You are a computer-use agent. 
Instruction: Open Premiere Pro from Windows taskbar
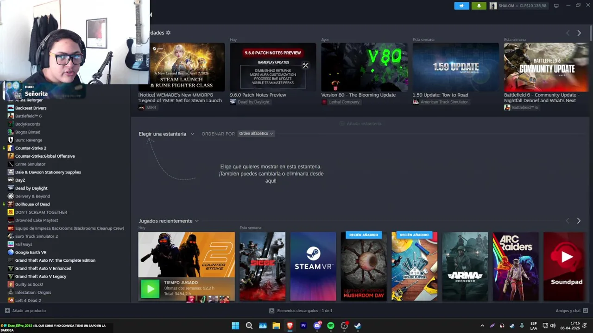coord(303,326)
